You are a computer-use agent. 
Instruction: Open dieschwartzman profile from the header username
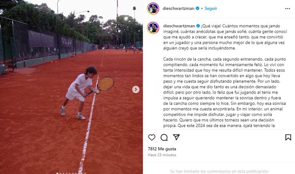179,8
